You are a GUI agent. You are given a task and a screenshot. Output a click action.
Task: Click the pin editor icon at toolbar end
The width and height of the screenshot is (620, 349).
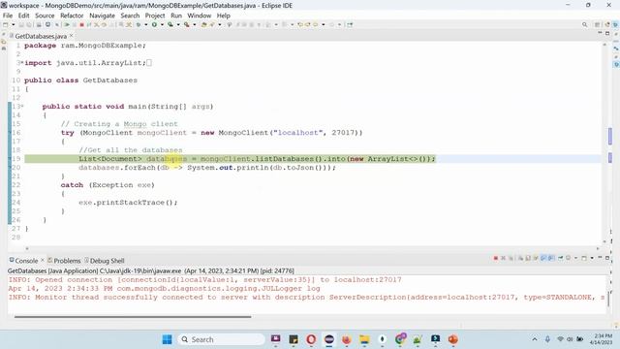point(350,24)
